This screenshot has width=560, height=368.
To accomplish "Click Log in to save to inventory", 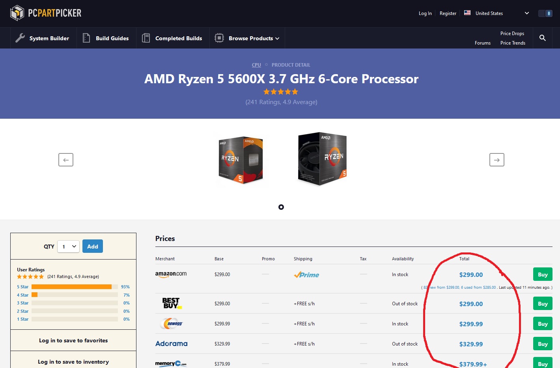I will (73, 362).
